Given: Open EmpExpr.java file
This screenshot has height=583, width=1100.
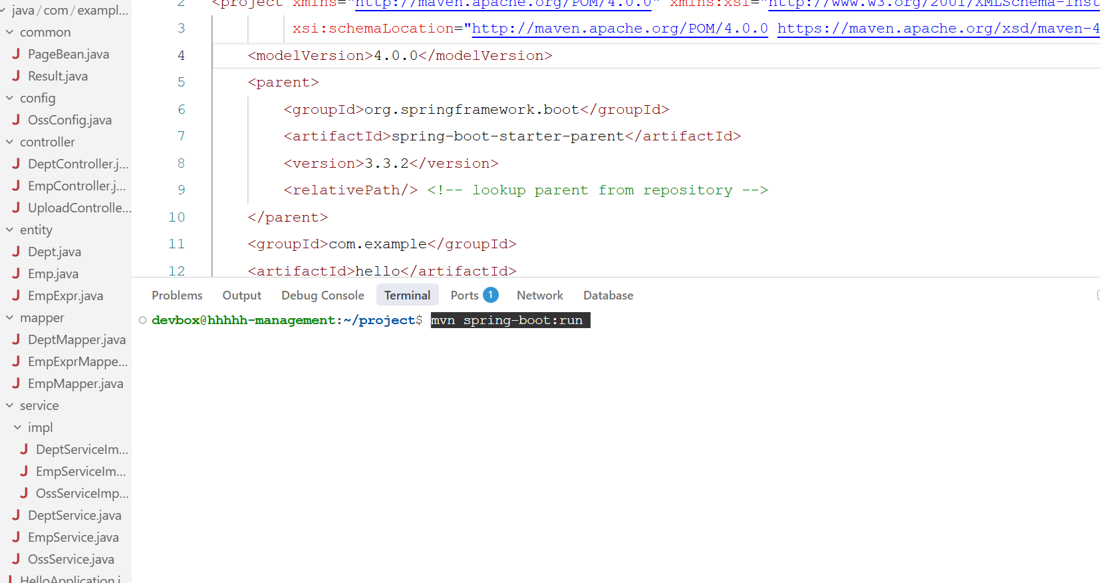Looking at the screenshot, I should coord(66,295).
